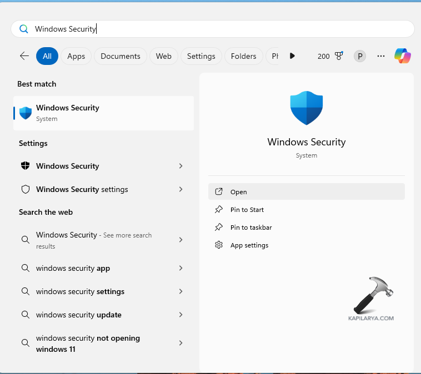Click magnifier icon for windows security update
The image size is (421, 374).
click(25, 314)
